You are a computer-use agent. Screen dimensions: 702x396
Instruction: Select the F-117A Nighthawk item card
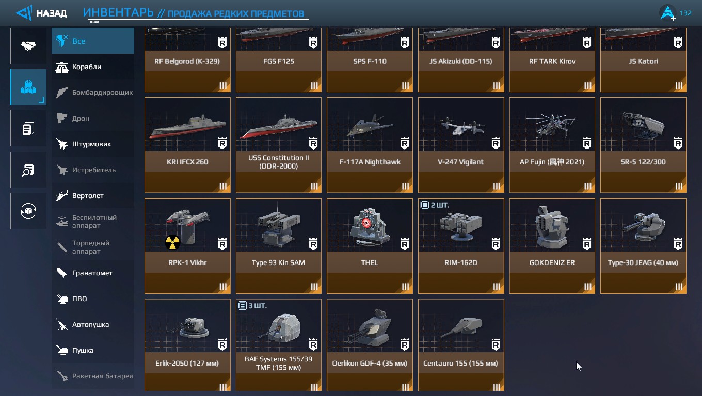[370, 145]
